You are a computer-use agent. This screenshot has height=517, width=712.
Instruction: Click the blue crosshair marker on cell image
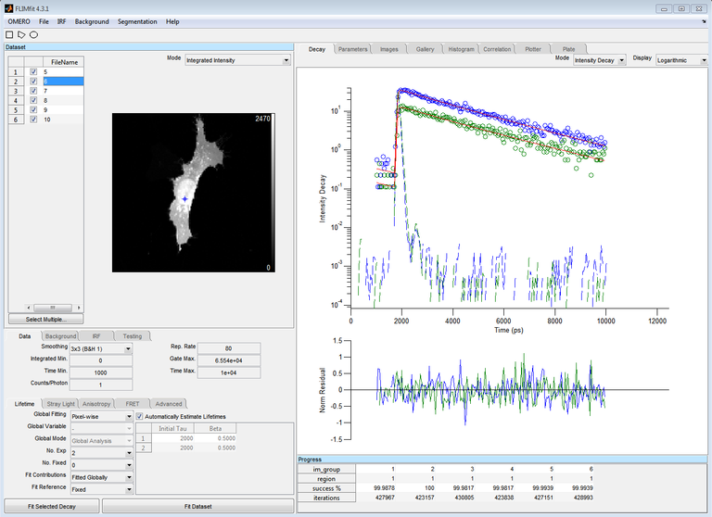point(184,199)
